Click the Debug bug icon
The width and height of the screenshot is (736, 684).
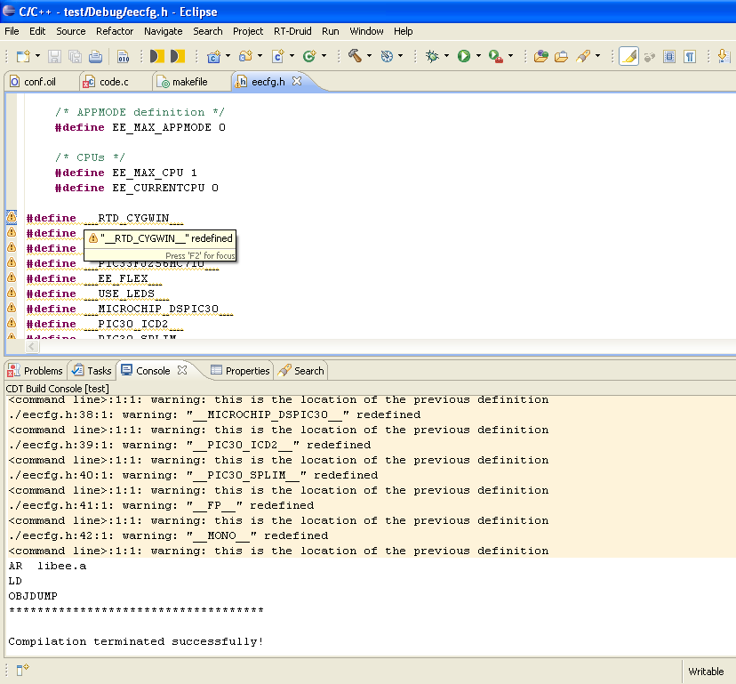[x=432, y=56]
